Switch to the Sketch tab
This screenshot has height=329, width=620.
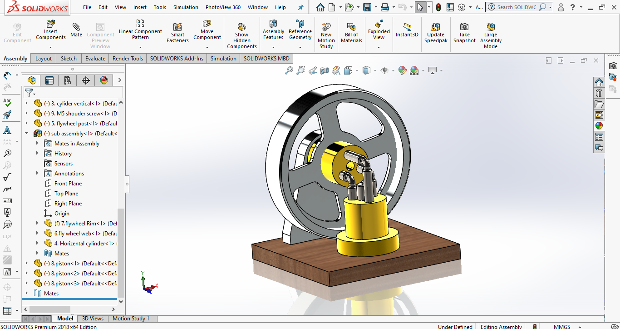click(69, 58)
